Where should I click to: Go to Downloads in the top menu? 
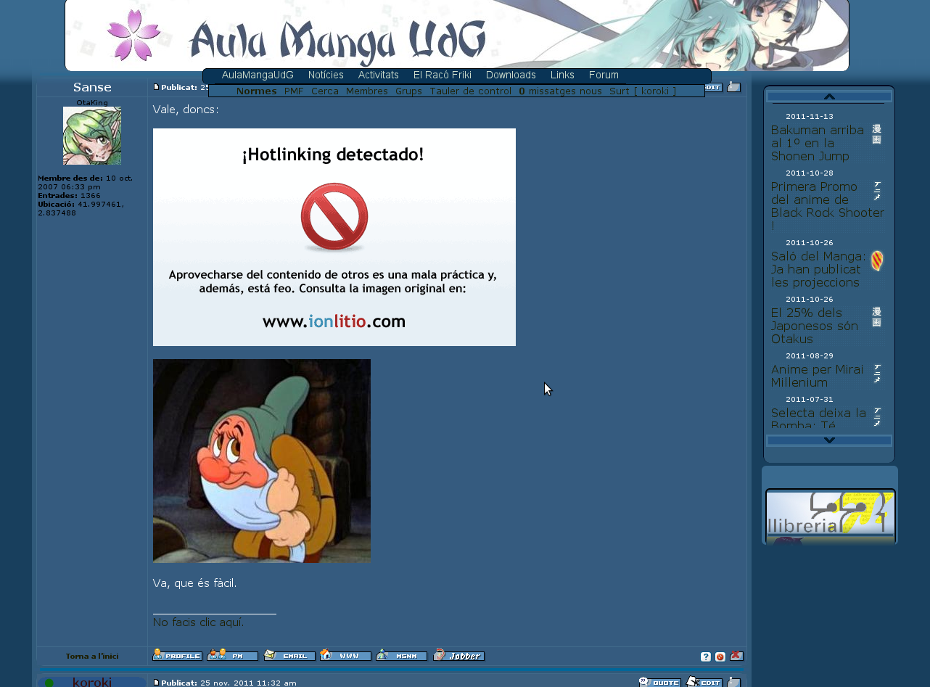pyautogui.click(x=511, y=75)
